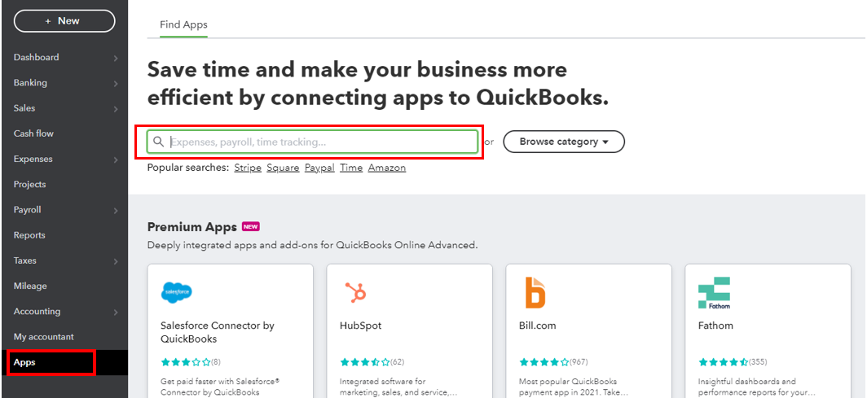
Task: Click the + New button
Action: click(x=64, y=21)
